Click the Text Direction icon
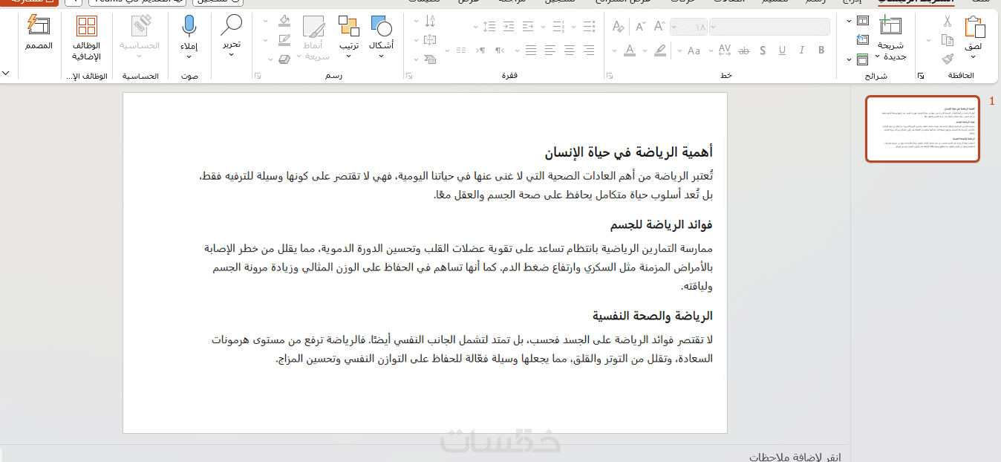Viewport: 1001px width, 462px height. point(430,21)
